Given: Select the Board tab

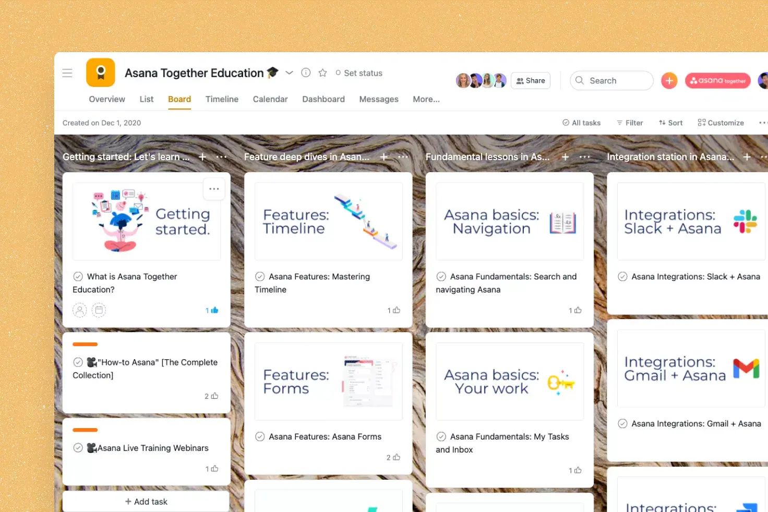Looking at the screenshot, I should coord(179,99).
